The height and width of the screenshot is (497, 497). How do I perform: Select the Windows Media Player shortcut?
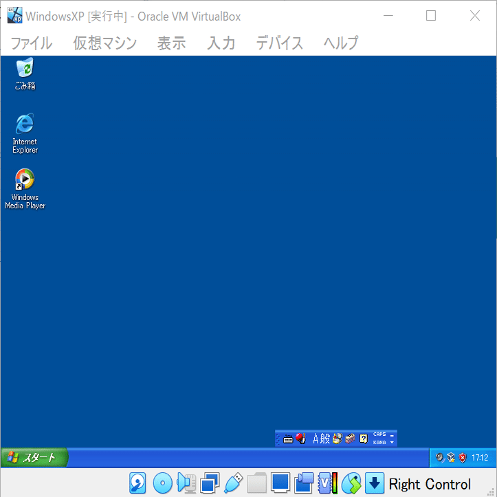(25, 189)
